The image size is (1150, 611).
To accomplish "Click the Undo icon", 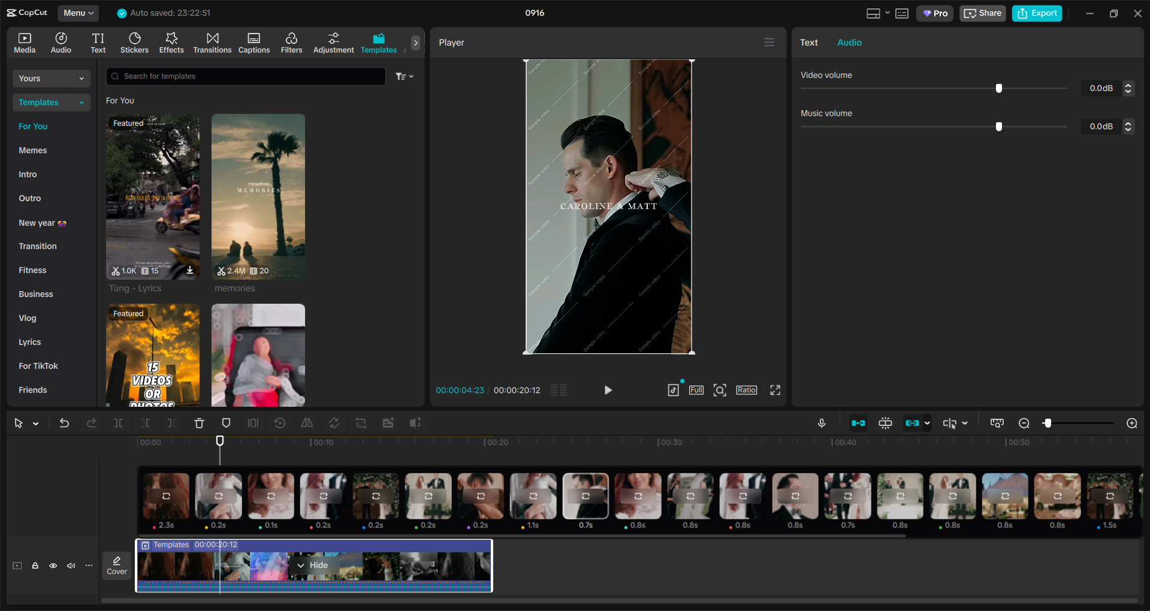I will click(x=64, y=423).
